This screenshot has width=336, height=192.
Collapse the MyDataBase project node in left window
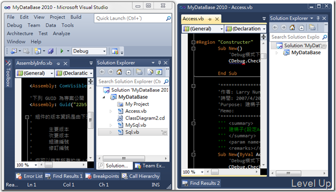coord(104,97)
